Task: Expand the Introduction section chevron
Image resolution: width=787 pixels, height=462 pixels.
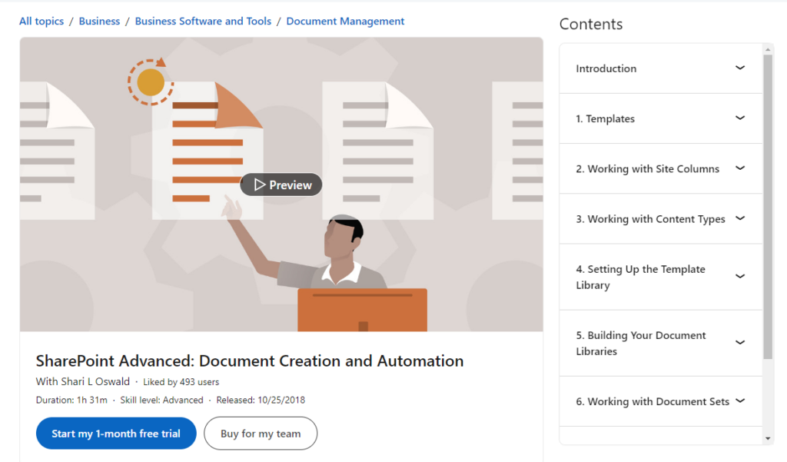Action: click(x=740, y=68)
